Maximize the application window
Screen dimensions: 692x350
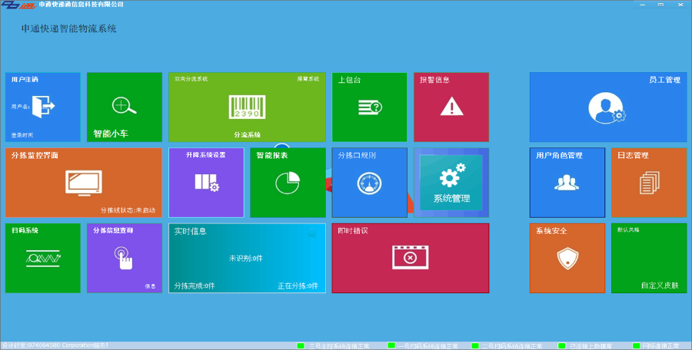tap(660, 5)
